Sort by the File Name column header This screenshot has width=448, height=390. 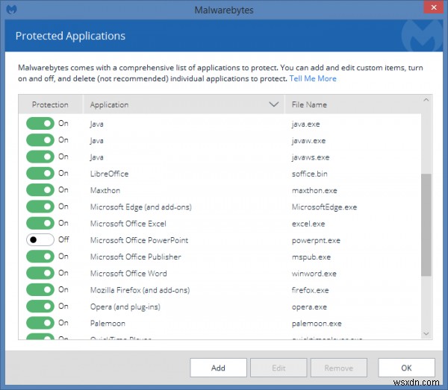coord(309,104)
